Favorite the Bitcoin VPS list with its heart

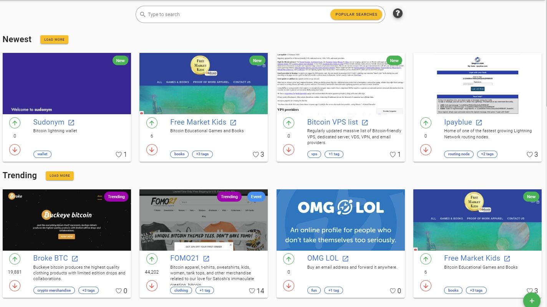pos(393,154)
